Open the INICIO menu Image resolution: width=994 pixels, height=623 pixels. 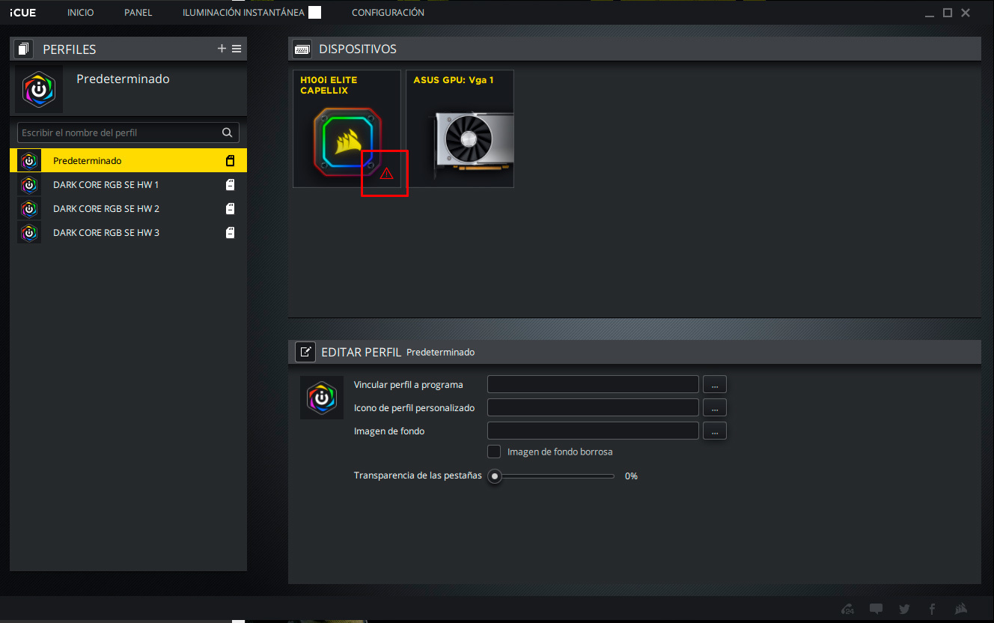click(81, 13)
